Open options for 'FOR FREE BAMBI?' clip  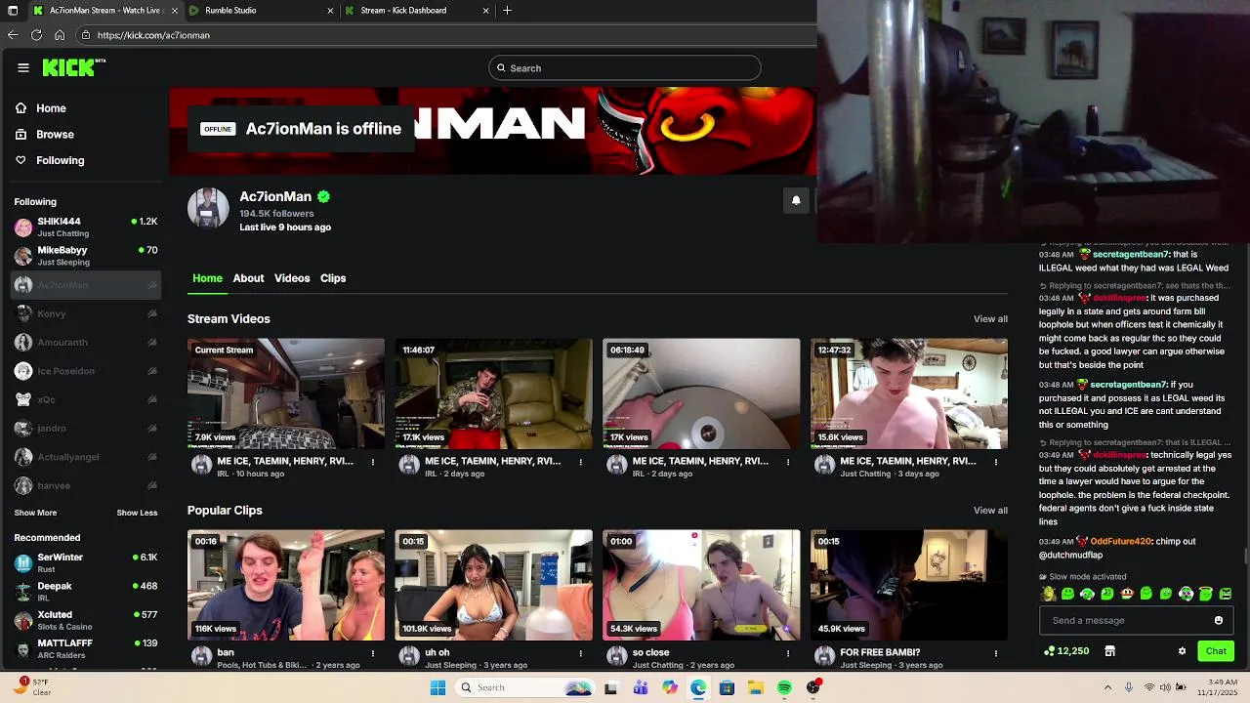996,653
